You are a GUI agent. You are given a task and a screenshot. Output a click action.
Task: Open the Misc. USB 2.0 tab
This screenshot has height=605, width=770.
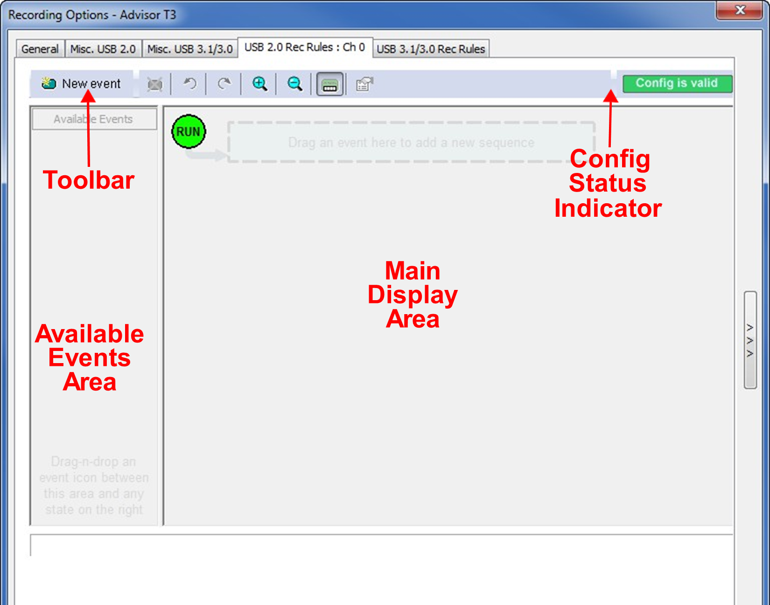click(103, 49)
